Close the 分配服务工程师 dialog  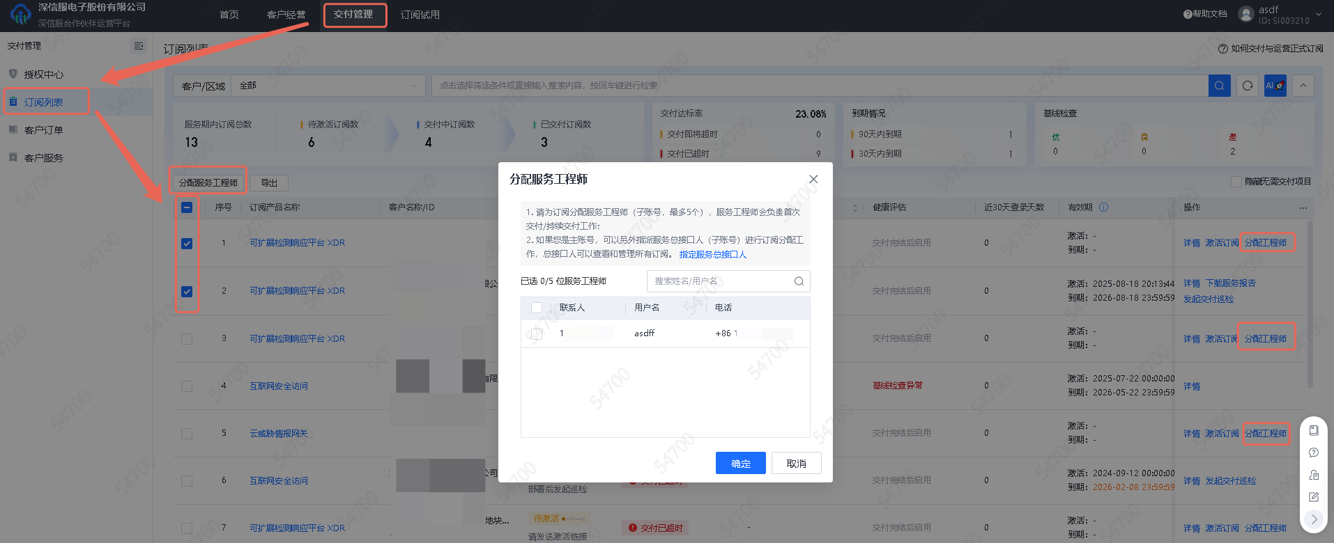coord(813,180)
